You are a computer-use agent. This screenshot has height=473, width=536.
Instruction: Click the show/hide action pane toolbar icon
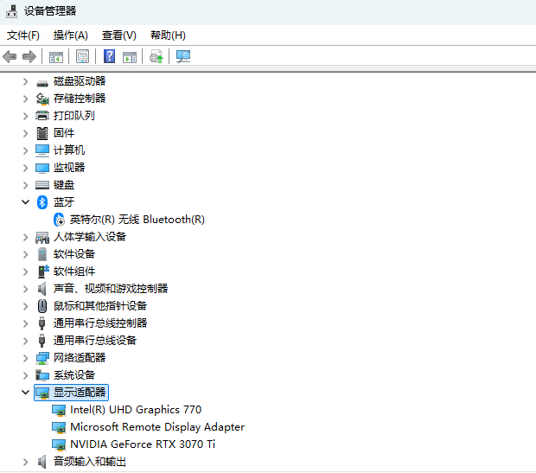click(129, 56)
